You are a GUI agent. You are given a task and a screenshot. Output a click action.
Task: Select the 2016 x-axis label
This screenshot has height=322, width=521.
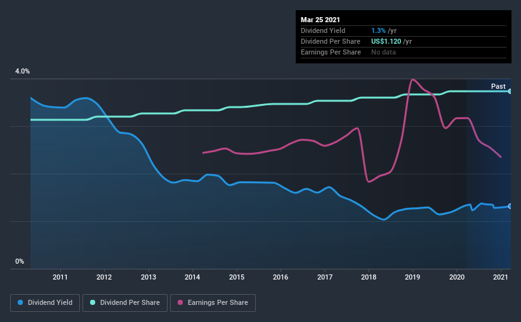click(x=280, y=277)
